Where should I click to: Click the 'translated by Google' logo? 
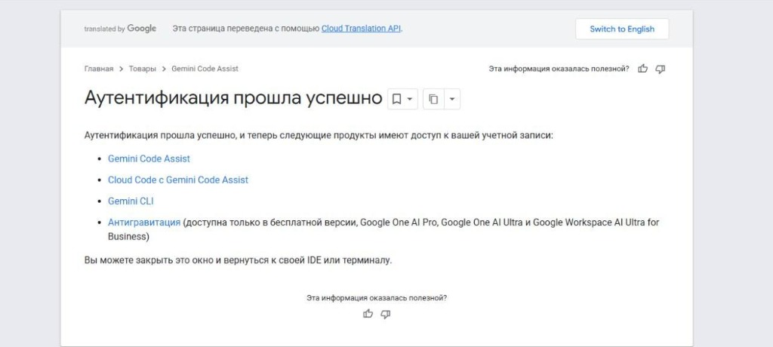120,29
